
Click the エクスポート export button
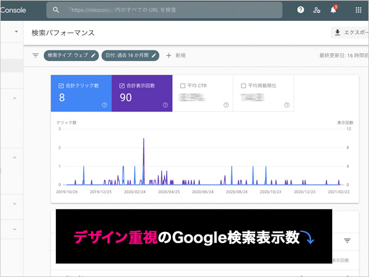[x=350, y=33]
